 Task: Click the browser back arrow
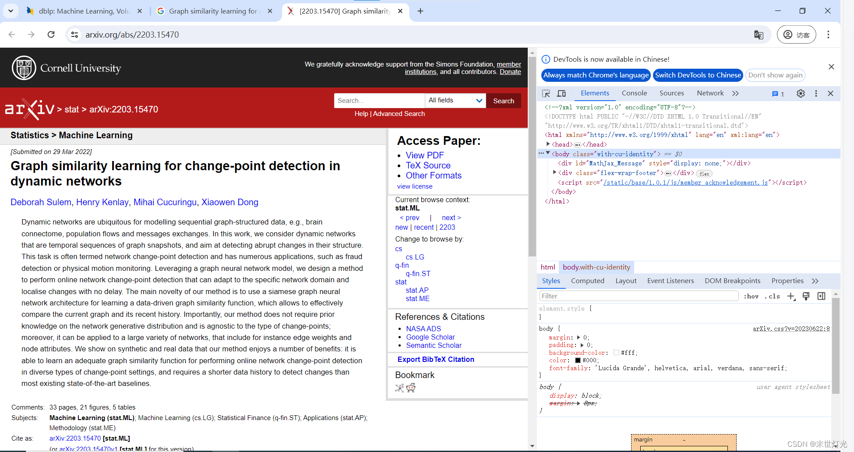pyautogui.click(x=12, y=35)
